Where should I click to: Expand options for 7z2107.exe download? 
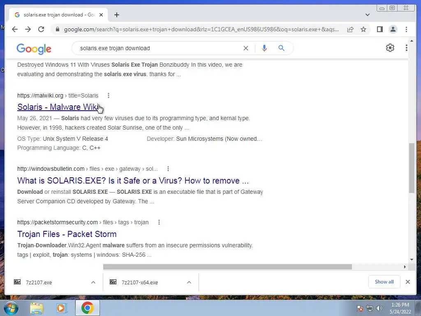(93, 282)
